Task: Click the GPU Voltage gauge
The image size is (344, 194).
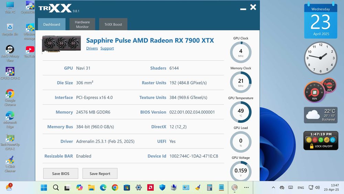Action: click(241, 171)
